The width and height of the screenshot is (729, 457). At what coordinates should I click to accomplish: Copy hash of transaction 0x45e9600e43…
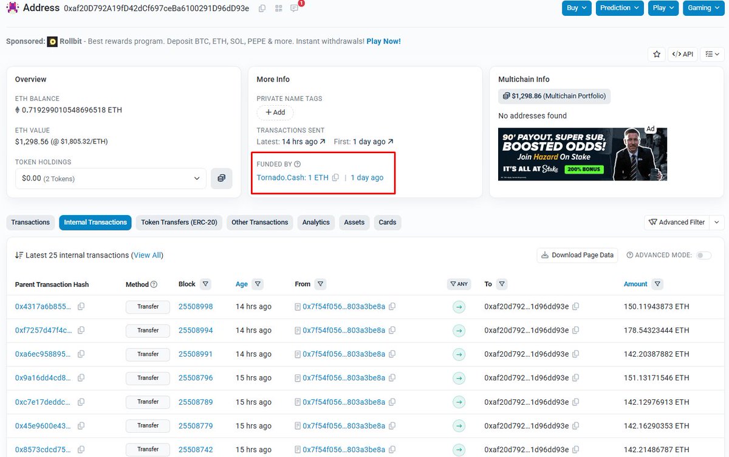point(81,425)
